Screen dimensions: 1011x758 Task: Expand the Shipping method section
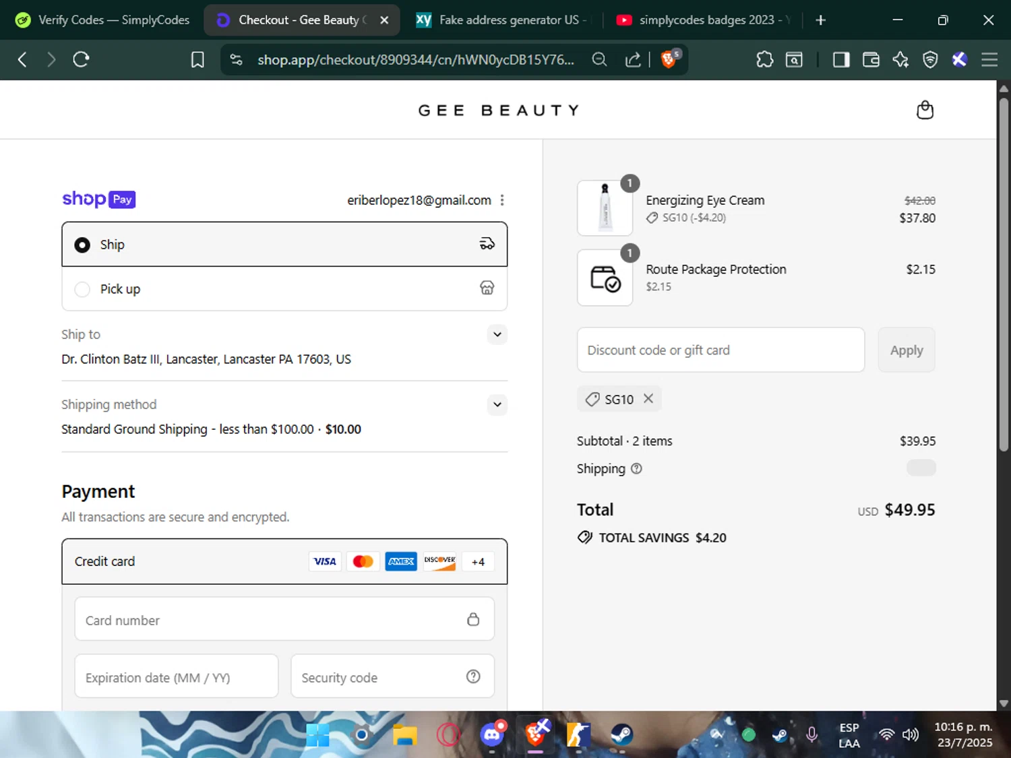(x=497, y=404)
